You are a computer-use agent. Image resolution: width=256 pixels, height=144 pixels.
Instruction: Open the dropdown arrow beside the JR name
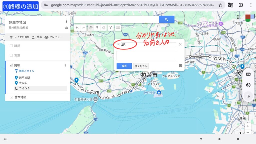[118, 45]
